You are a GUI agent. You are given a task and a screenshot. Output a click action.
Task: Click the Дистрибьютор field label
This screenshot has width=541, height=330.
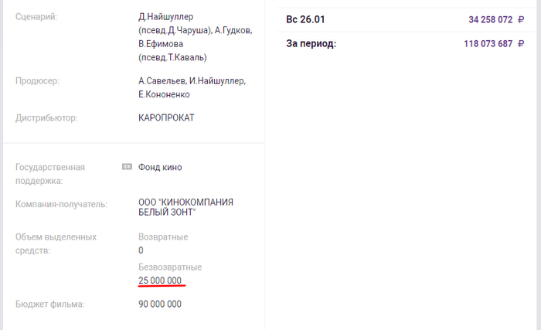(46, 118)
